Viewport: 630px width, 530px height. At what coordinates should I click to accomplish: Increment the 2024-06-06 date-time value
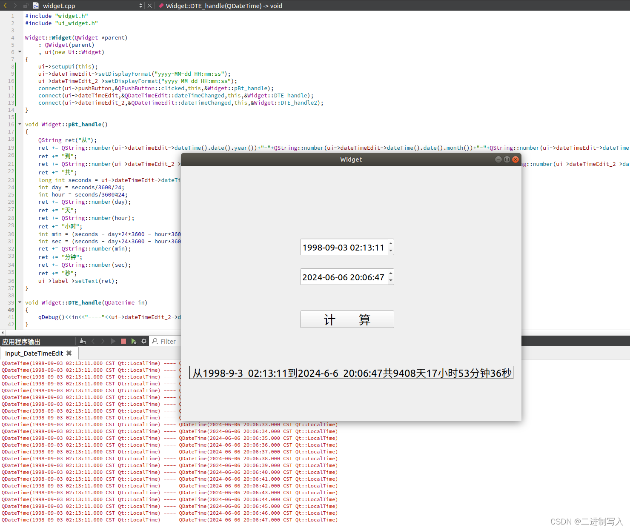pos(391,273)
